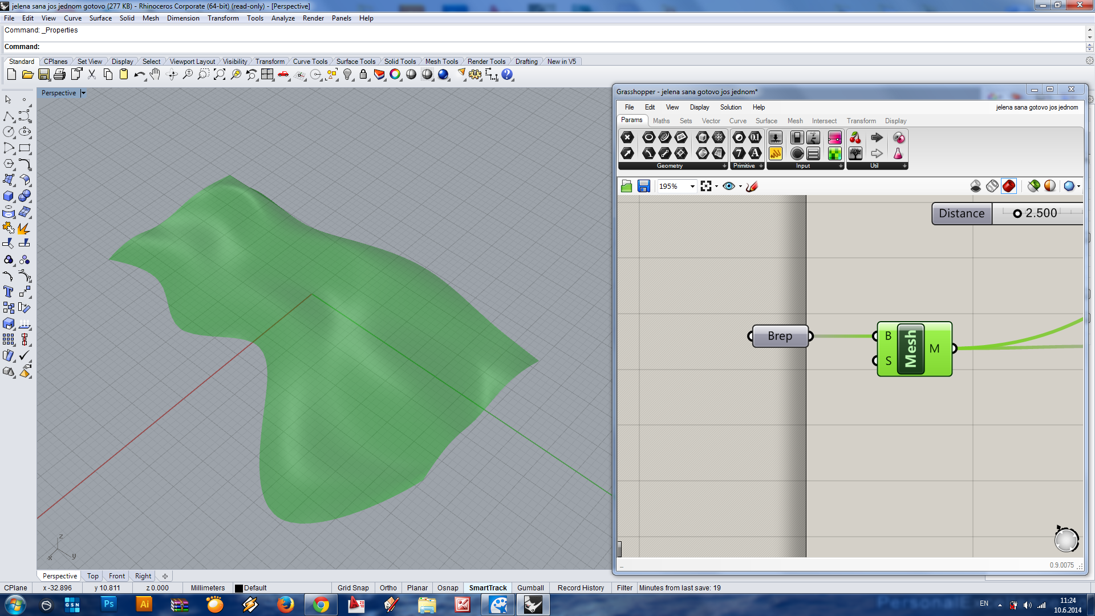This screenshot has height=616, width=1095.
Task: Click the Text primitive 'A' icon in Grasshopper
Action: click(755, 153)
